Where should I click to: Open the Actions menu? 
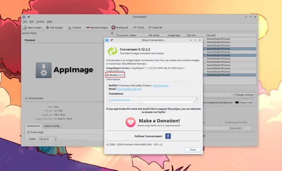coord(40,22)
